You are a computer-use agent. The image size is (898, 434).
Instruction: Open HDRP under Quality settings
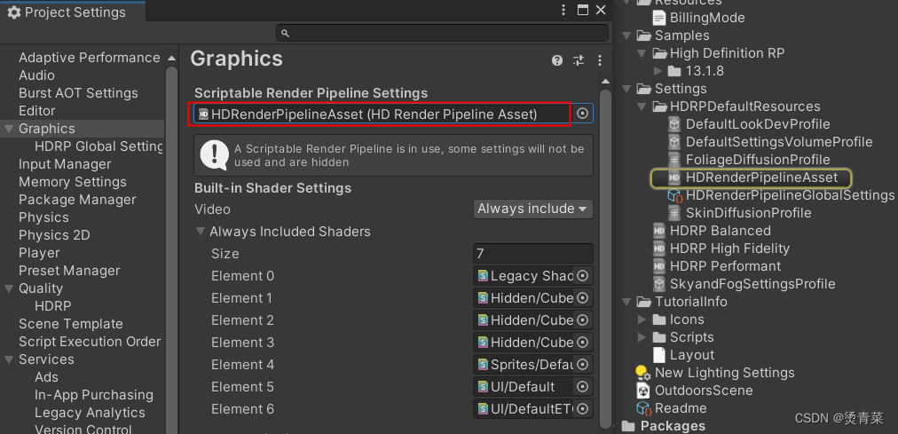click(52, 306)
